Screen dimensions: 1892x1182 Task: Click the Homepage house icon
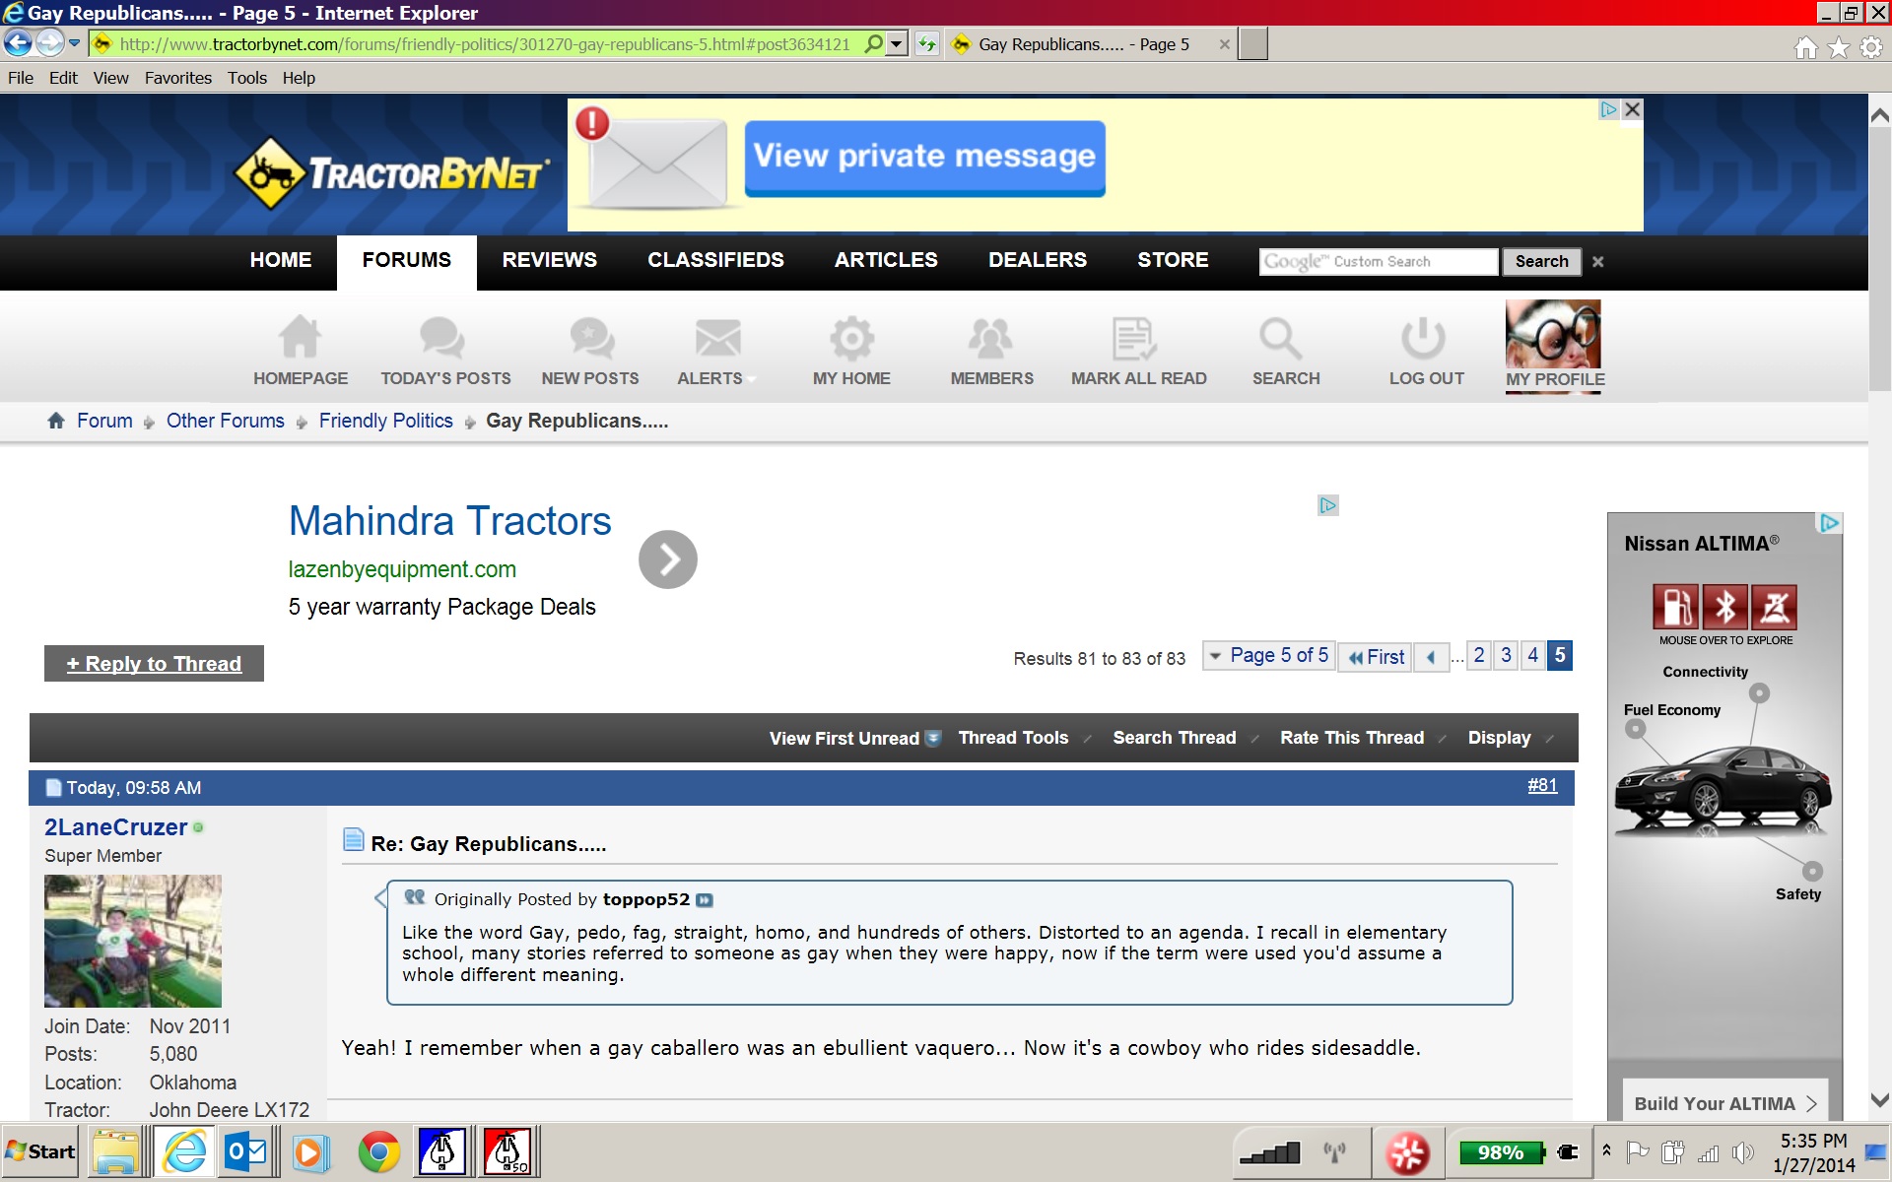(x=300, y=338)
